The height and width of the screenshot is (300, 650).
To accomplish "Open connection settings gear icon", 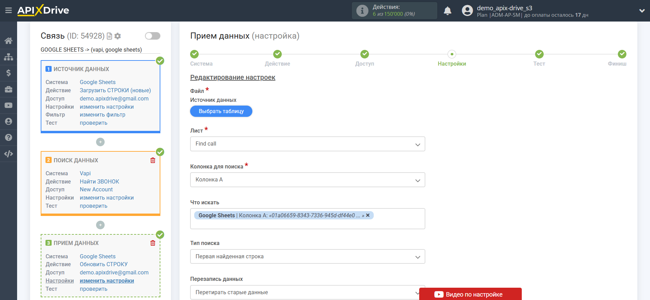I will (x=118, y=36).
